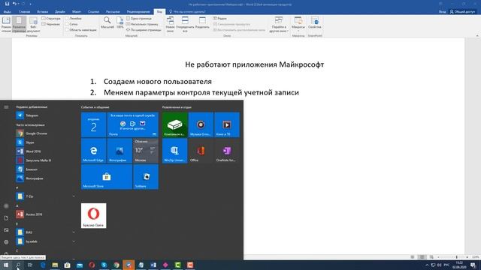Select the Draft (Черновик) view option
The width and height of the screenshot is (481, 270).
tap(51, 24)
